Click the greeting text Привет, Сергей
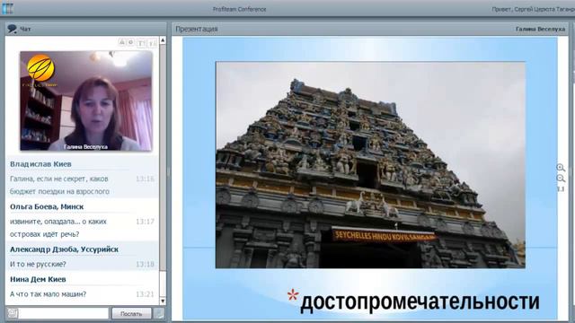Image resolution: width=575 pixels, height=323 pixels. pyautogui.click(x=533, y=9)
